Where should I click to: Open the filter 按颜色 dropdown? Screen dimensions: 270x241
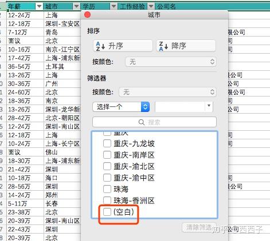click(167, 92)
